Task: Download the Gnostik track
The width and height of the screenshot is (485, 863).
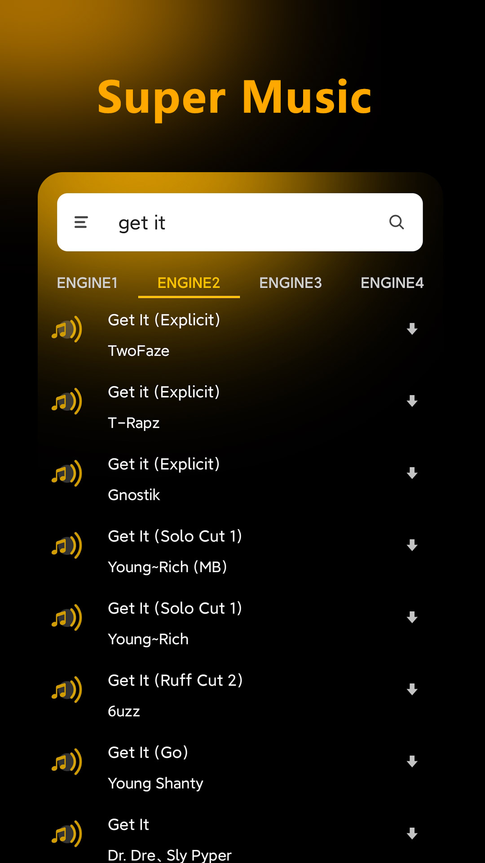Action: [412, 473]
